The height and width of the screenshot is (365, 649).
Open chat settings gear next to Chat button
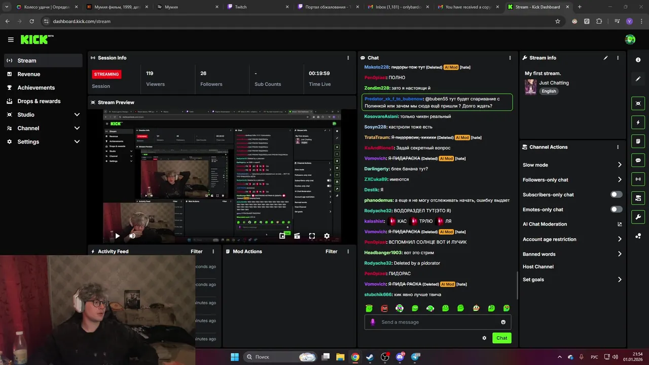point(484,338)
